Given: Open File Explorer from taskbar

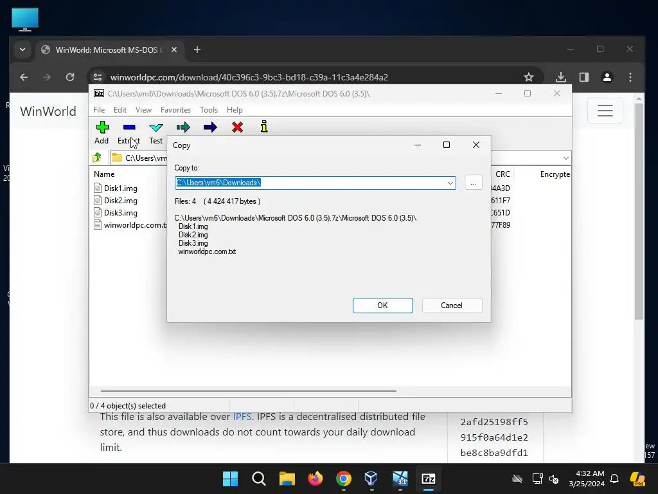Looking at the screenshot, I should (287, 479).
